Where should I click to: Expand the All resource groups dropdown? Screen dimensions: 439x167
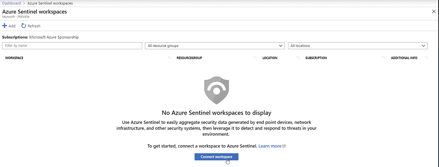pyautogui.click(x=215, y=46)
